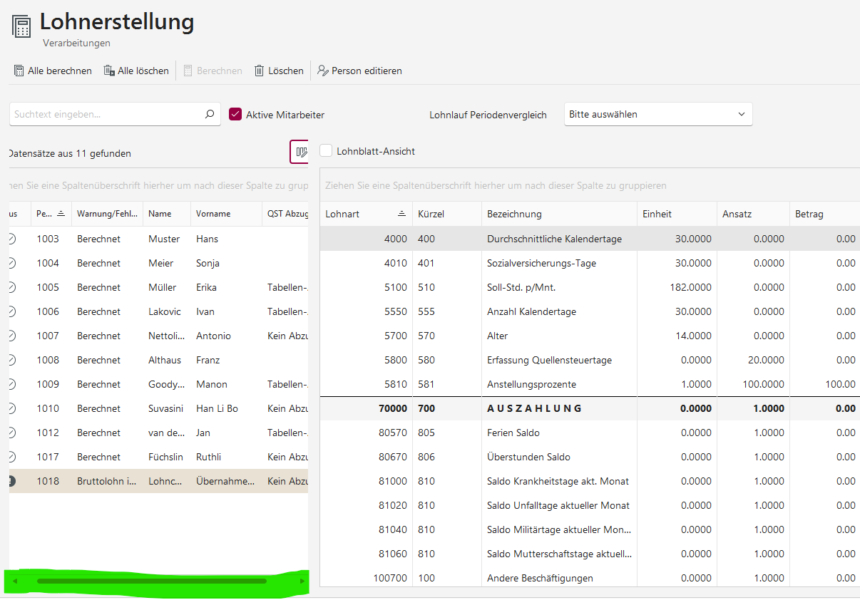
Task: Click the Alle löschen icon
Action: click(x=109, y=71)
